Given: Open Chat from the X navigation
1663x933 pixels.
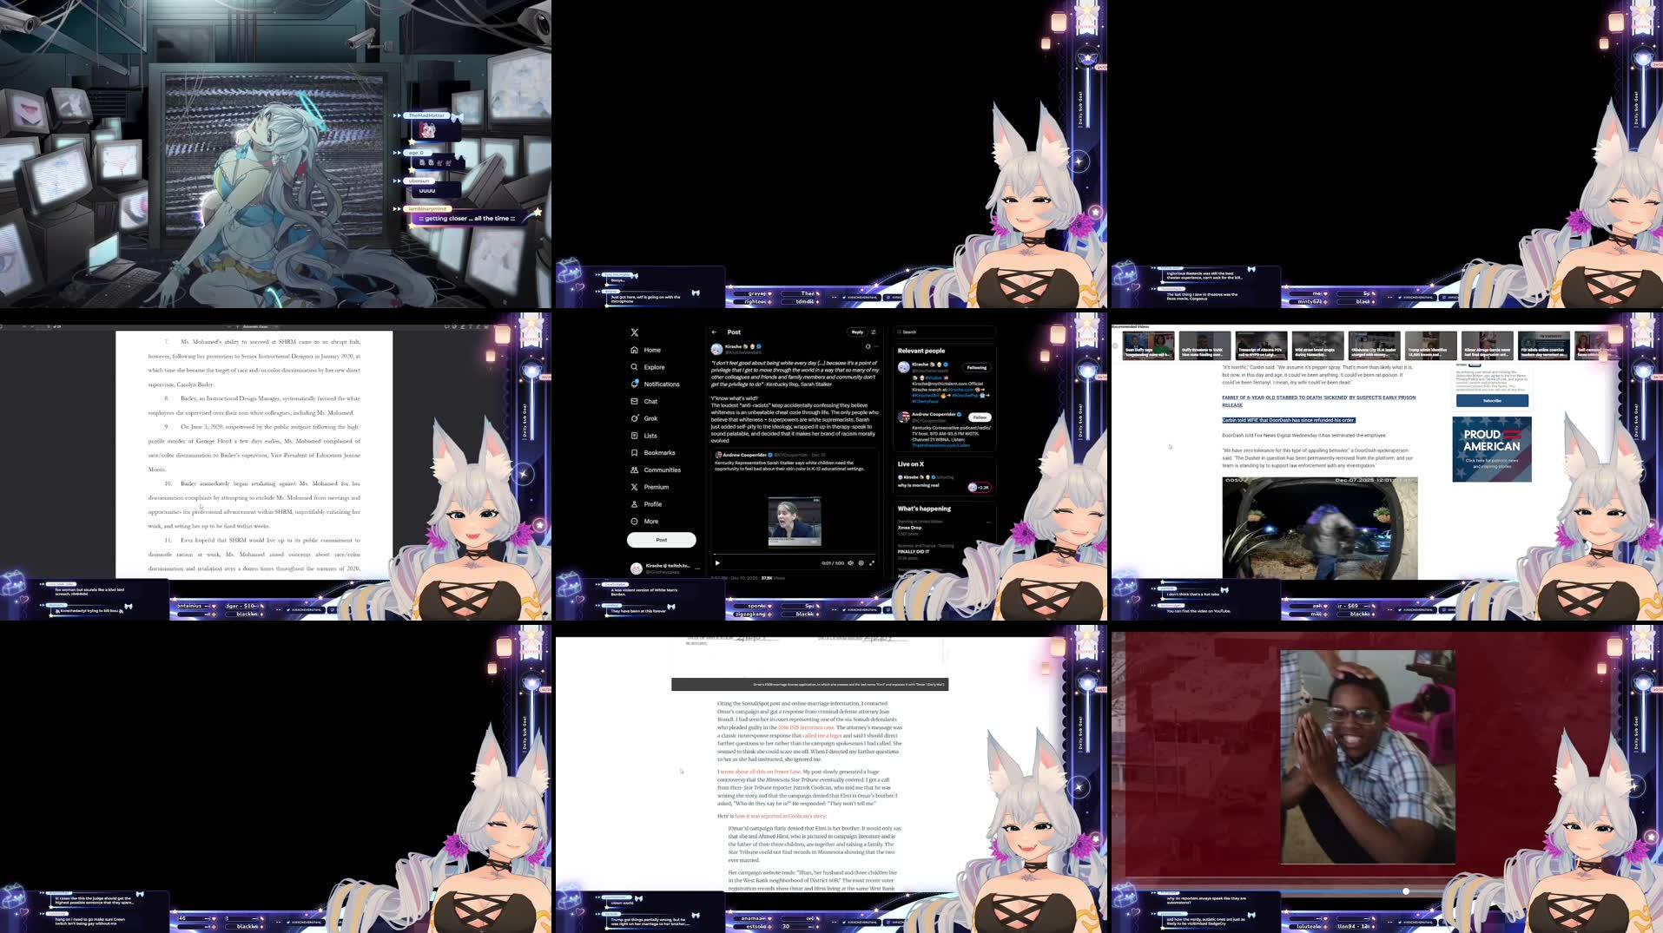Looking at the screenshot, I should (x=633, y=401).
